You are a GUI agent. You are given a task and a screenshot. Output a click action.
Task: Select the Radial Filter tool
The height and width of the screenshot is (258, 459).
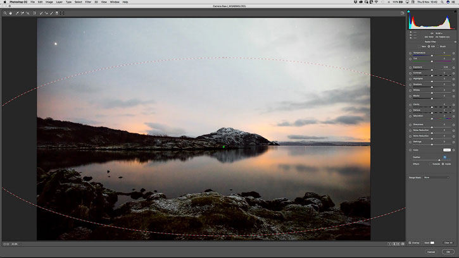coord(62,13)
